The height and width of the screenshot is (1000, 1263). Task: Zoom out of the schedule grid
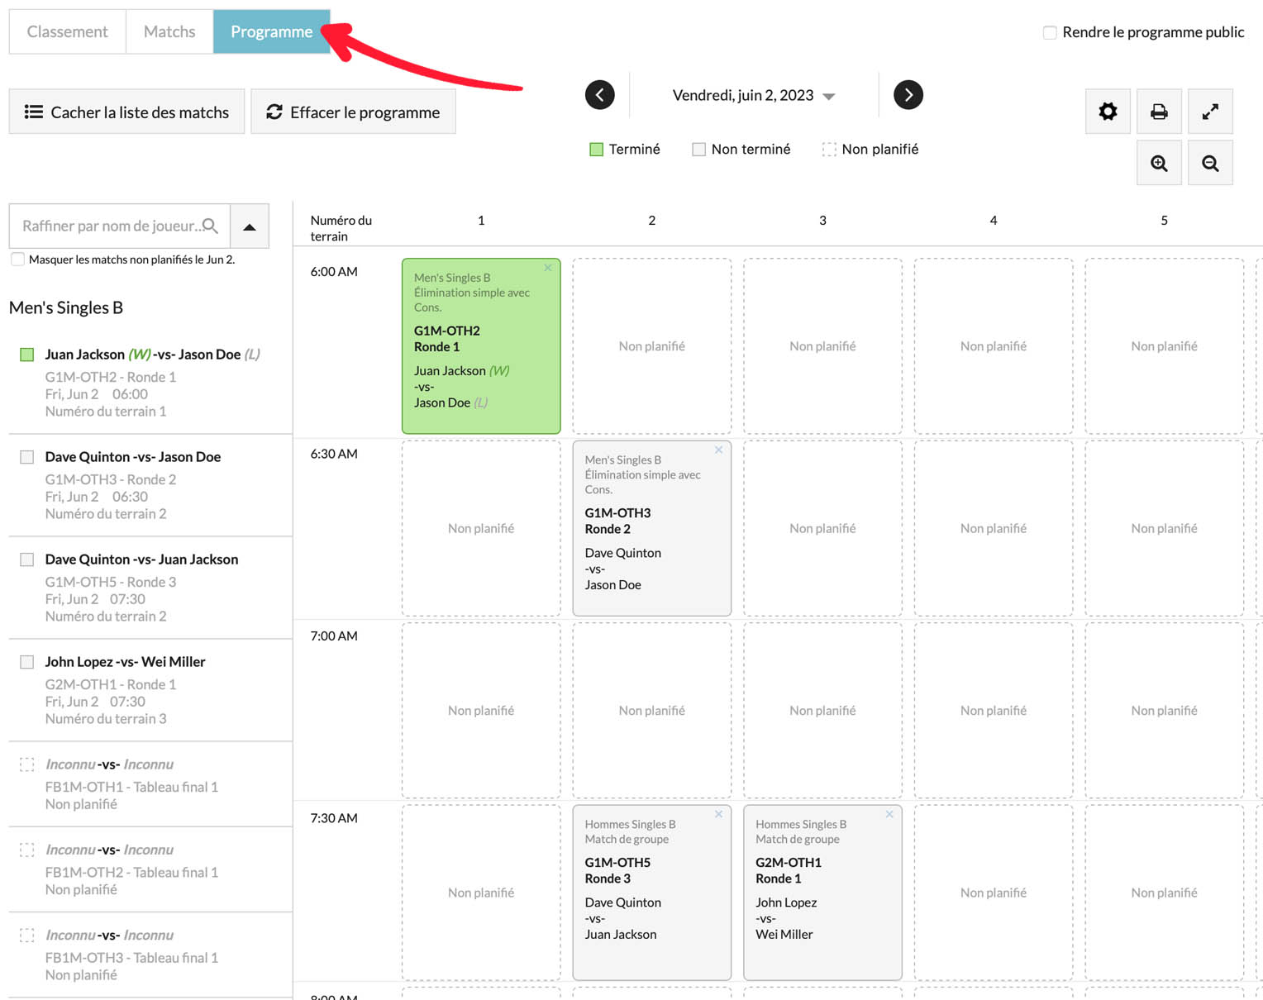click(1210, 163)
